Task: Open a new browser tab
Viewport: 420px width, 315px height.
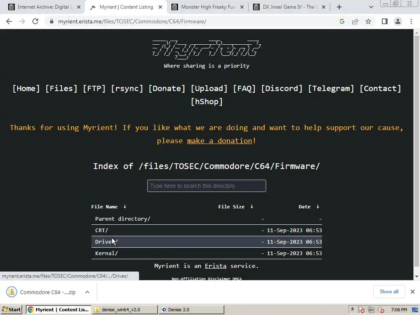Action: click(339, 7)
